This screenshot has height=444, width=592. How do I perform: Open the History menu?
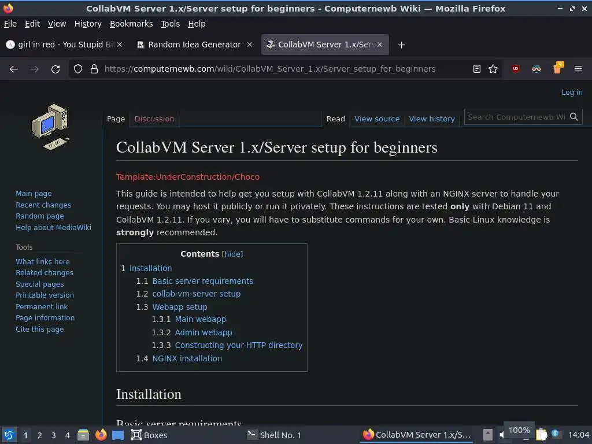coord(88,24)
